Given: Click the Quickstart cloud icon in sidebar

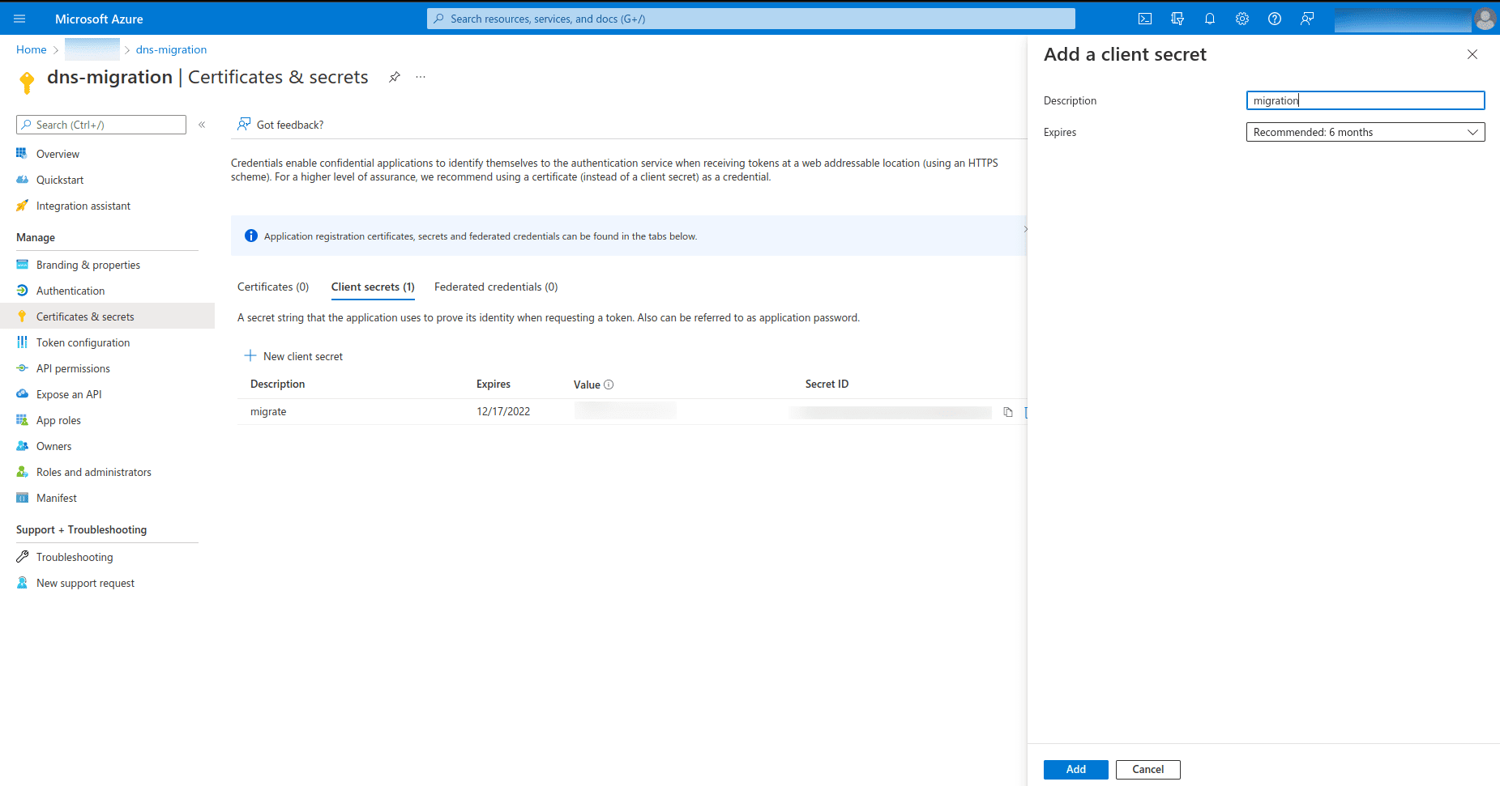Looking at the screenshot, I should tap(22, 179).
